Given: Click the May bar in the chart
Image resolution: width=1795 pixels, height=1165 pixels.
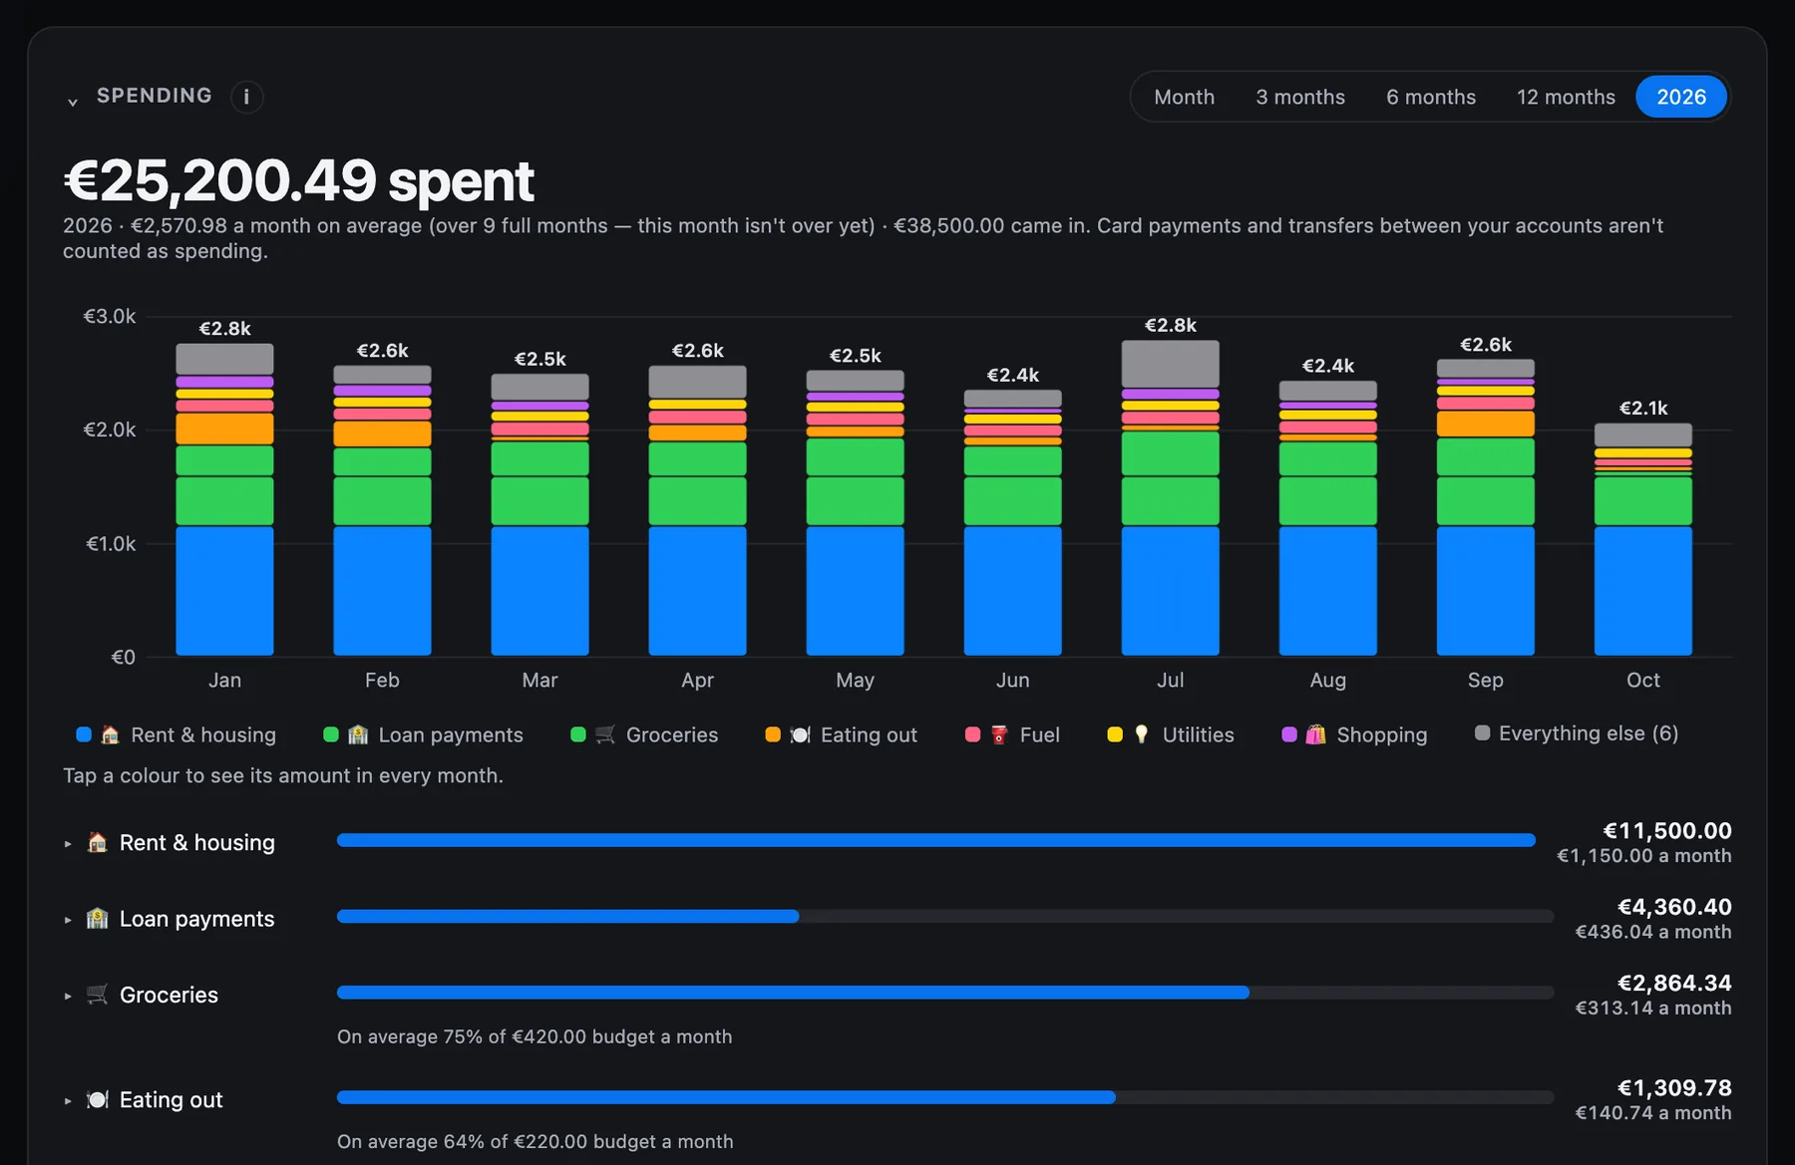Looking at the screenshot, I should pos(855,513).
